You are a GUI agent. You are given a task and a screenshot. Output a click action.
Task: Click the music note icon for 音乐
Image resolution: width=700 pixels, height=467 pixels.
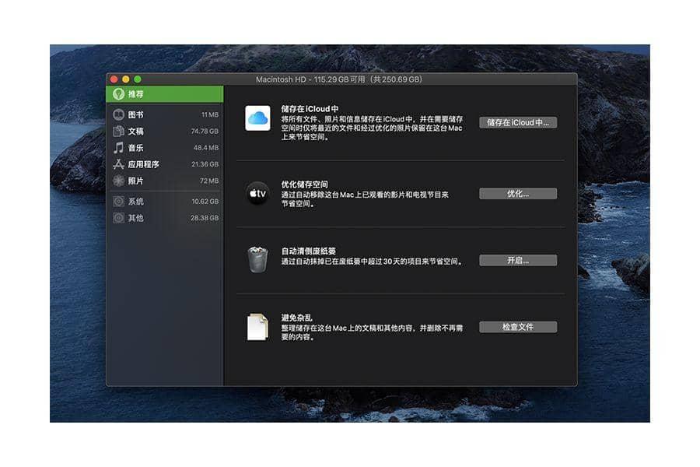coord(118,148)
